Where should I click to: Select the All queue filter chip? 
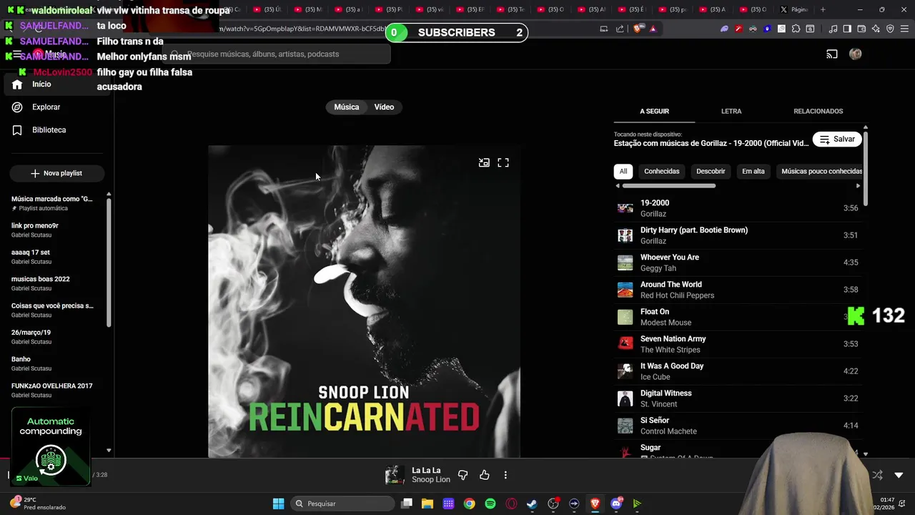[x=623, y=172]
